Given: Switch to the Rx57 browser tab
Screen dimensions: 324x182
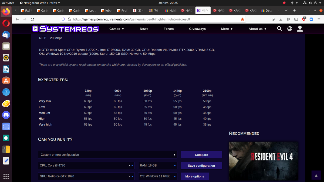Looking at the screenshot, I should coord(27,11).
